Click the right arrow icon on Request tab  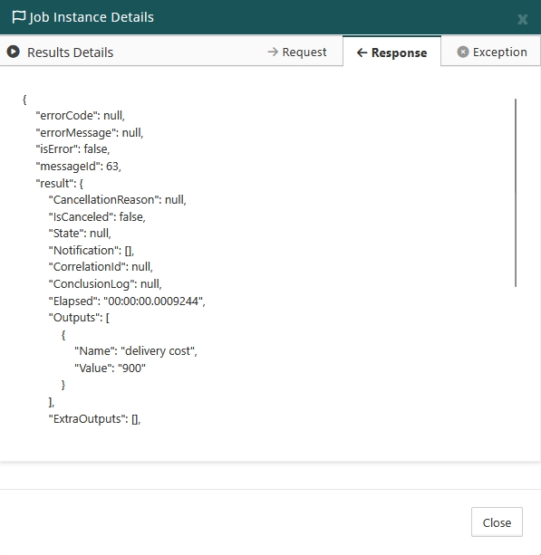coord(273,52)
